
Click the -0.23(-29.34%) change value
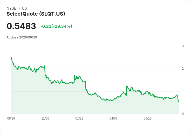[56, 26]
